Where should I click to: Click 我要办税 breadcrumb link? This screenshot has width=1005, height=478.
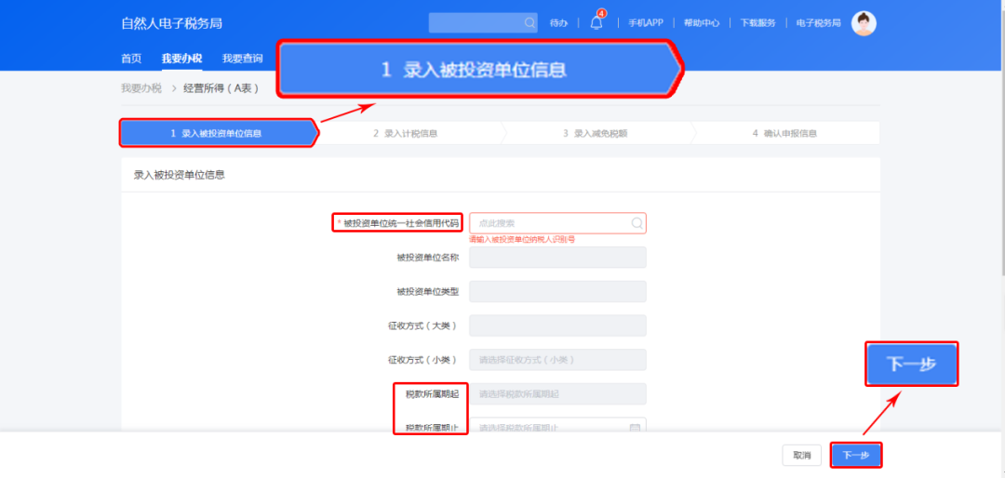pyautogui.click(x=141, y=88)
